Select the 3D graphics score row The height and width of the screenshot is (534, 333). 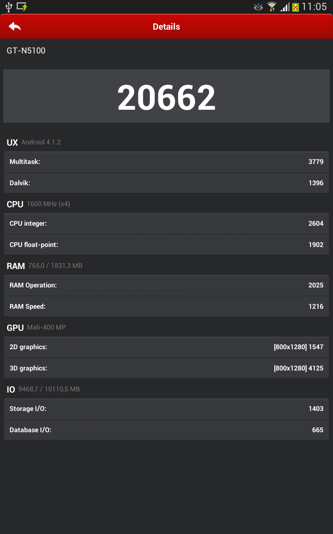pos(166,368)
